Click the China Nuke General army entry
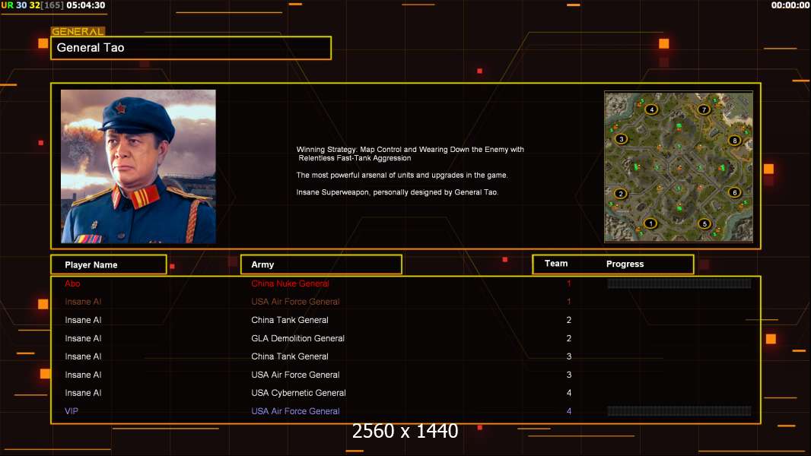The image size is (811, 456). point(290,283)
